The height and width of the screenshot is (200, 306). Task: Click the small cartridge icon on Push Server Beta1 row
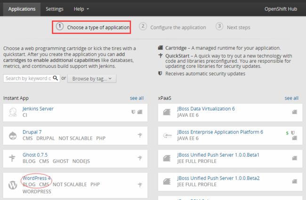coord(295,158)
